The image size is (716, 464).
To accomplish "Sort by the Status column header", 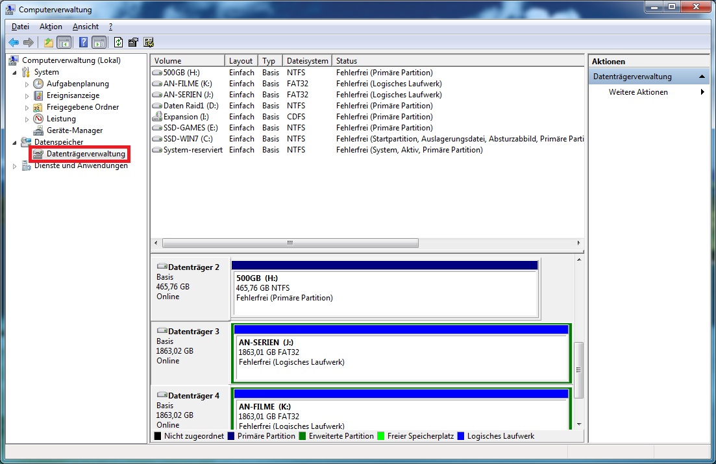I will tap(458, 61).
